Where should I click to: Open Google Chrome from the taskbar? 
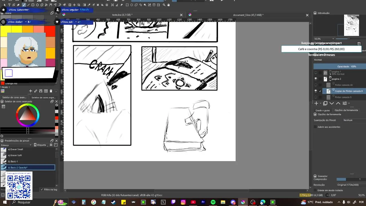click(94, 202)
